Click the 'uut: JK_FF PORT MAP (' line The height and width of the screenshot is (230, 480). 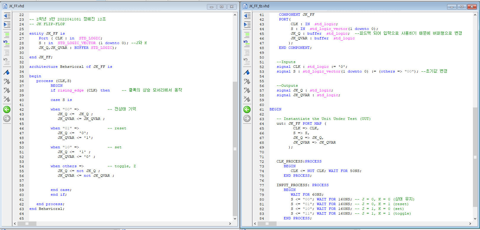coord(301,124)
